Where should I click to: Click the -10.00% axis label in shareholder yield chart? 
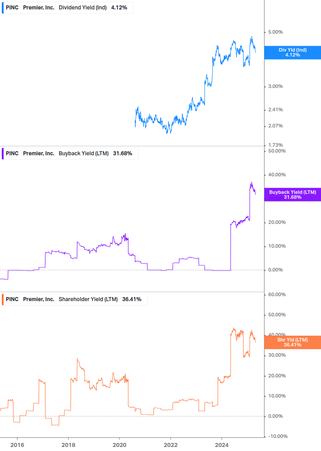coord(278,436)
